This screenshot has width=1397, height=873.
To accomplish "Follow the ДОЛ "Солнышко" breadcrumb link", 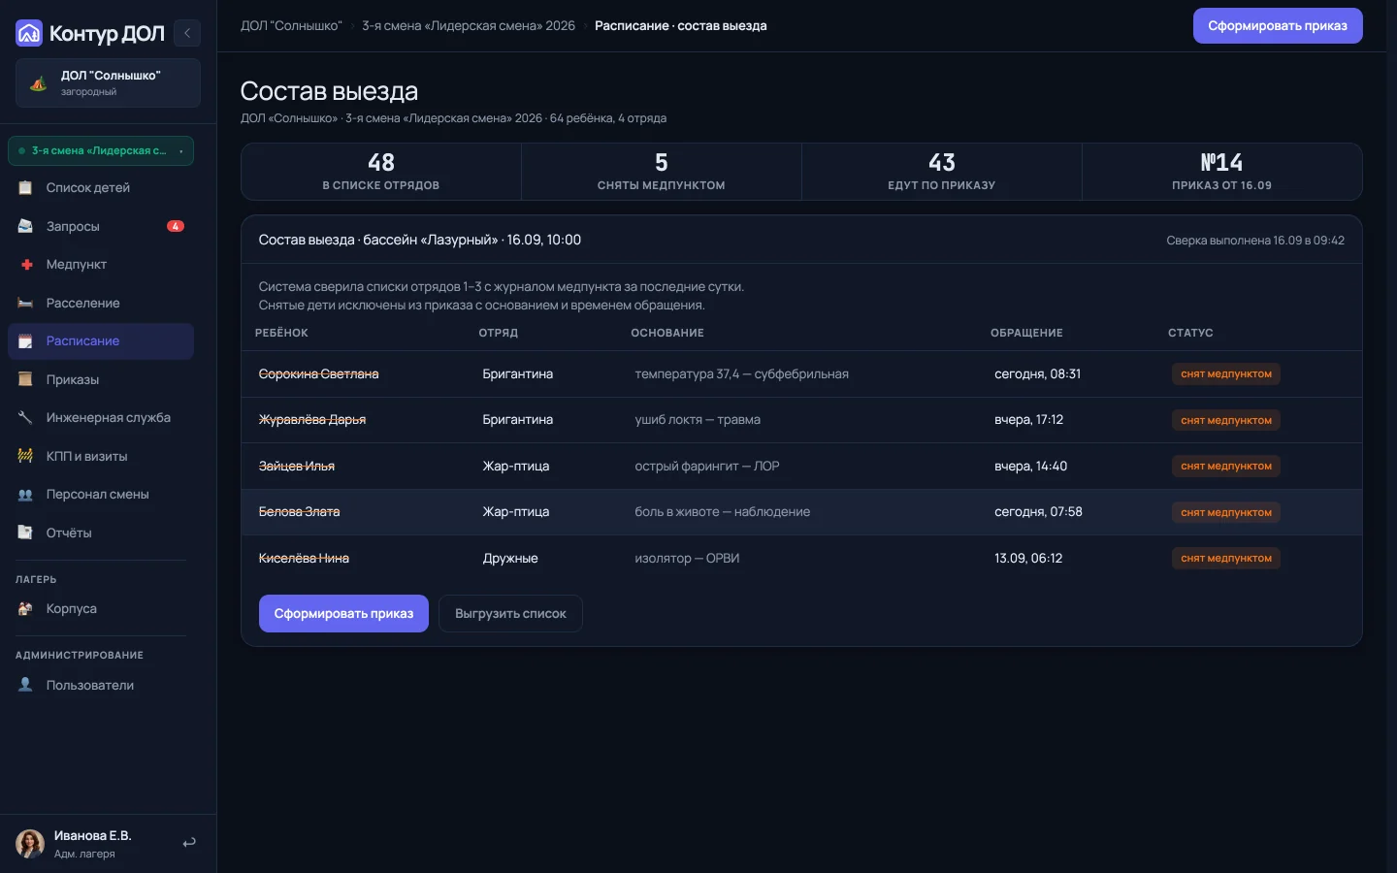I will (x=291, y=26).
